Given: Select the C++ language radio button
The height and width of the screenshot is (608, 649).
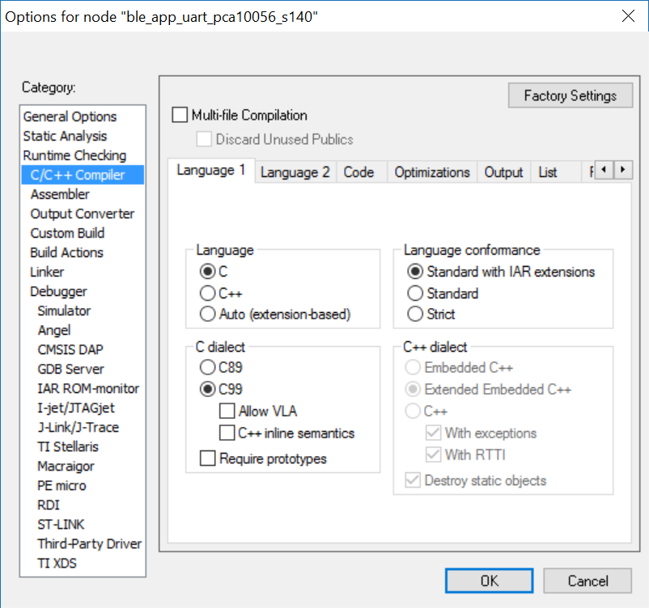Looking at the screenshot, I should tap(207, 293).
